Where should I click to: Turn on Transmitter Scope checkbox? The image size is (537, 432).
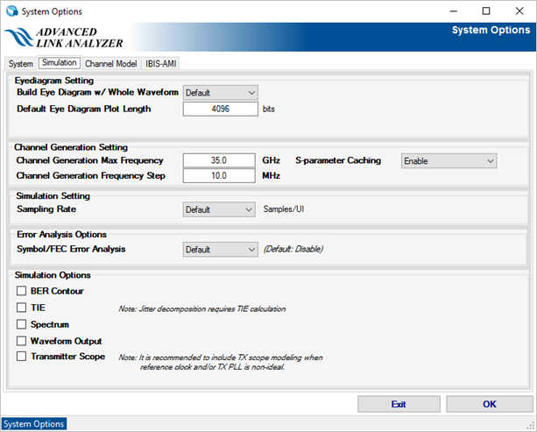(22, 357)
